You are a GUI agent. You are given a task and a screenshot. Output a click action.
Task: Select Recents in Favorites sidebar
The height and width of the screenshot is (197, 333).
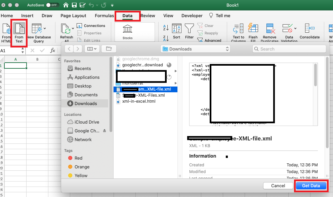click(x=79, y=68)
